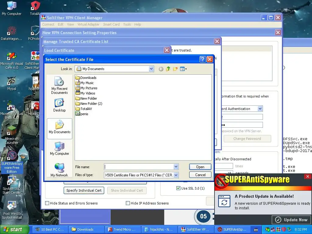This screenshot has height=234, width=312.
Task: Open Microsoft Visual Basic 6.0 desktop shortcut
Action: (12, 110)
